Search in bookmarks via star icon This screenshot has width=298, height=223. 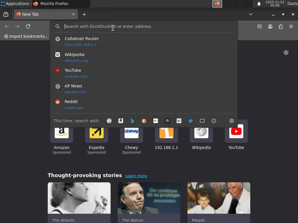coord(191,121)
